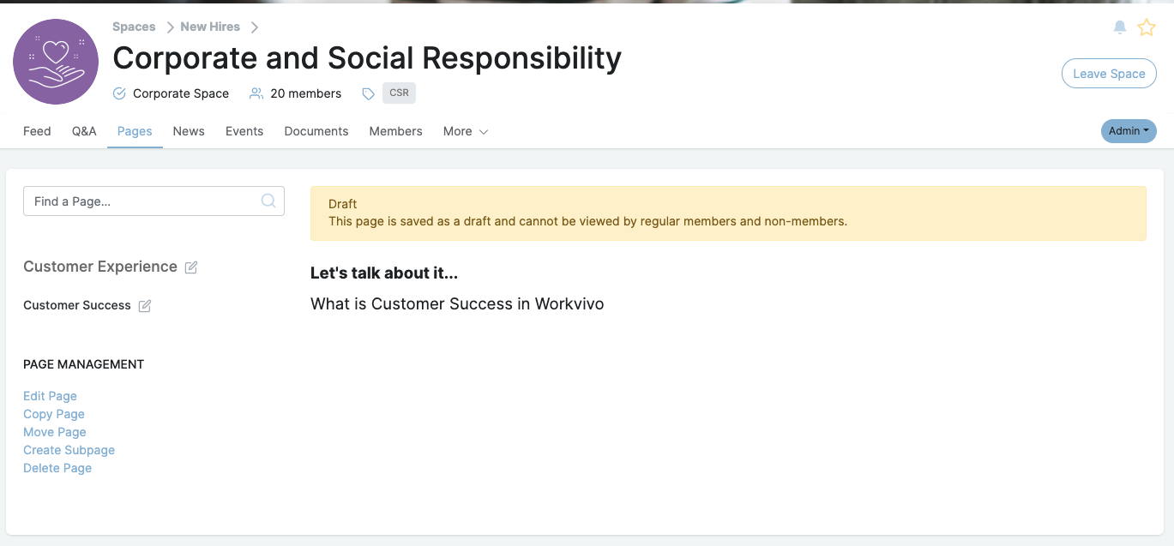The image size is (1174, 546).
Task: Click the notification bell icon
Action: pyautogui.click(x=1120, y=27)
